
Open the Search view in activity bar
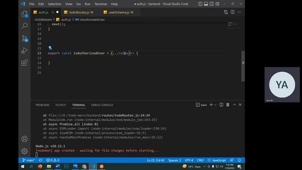(x=25, y=26)
